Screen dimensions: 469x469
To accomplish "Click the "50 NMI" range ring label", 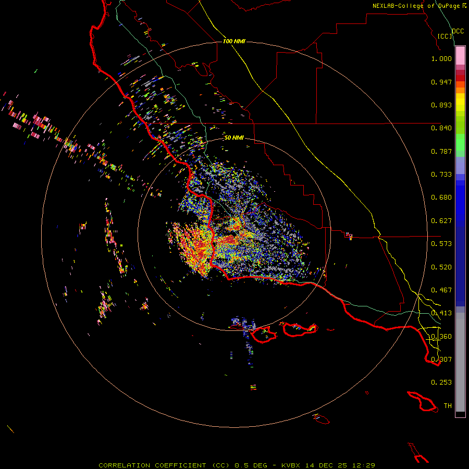I will coord(234,138).
